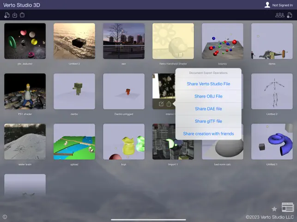Open the Untitled 2 skeleton thumbnail

coord(272,91)
